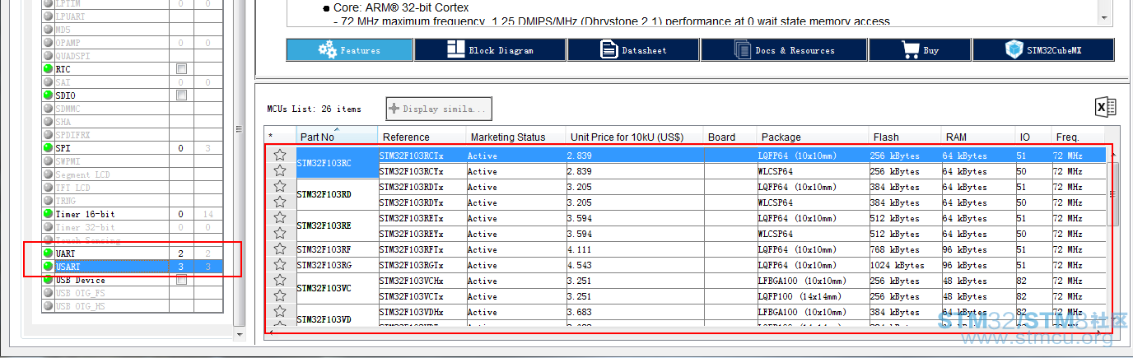Sort by IO column header
Viewport: 1133px width, 358px height.
(1033, 137)
